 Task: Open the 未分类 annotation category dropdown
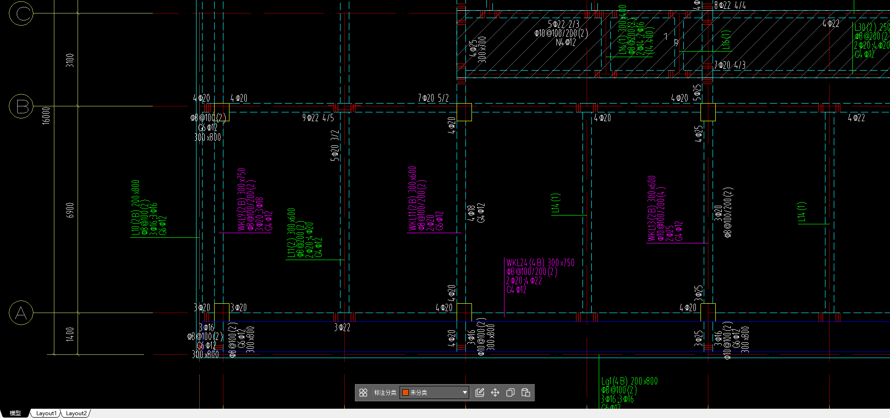(434, 392)
